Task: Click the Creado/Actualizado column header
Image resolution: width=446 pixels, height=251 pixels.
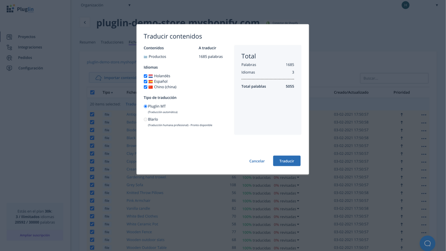Action: click(351, 92)
